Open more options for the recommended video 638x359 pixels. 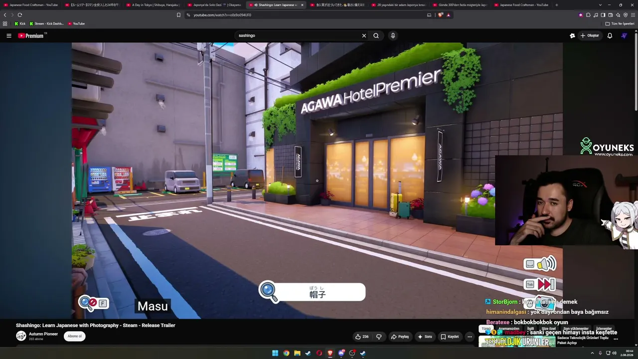(616, 339)
